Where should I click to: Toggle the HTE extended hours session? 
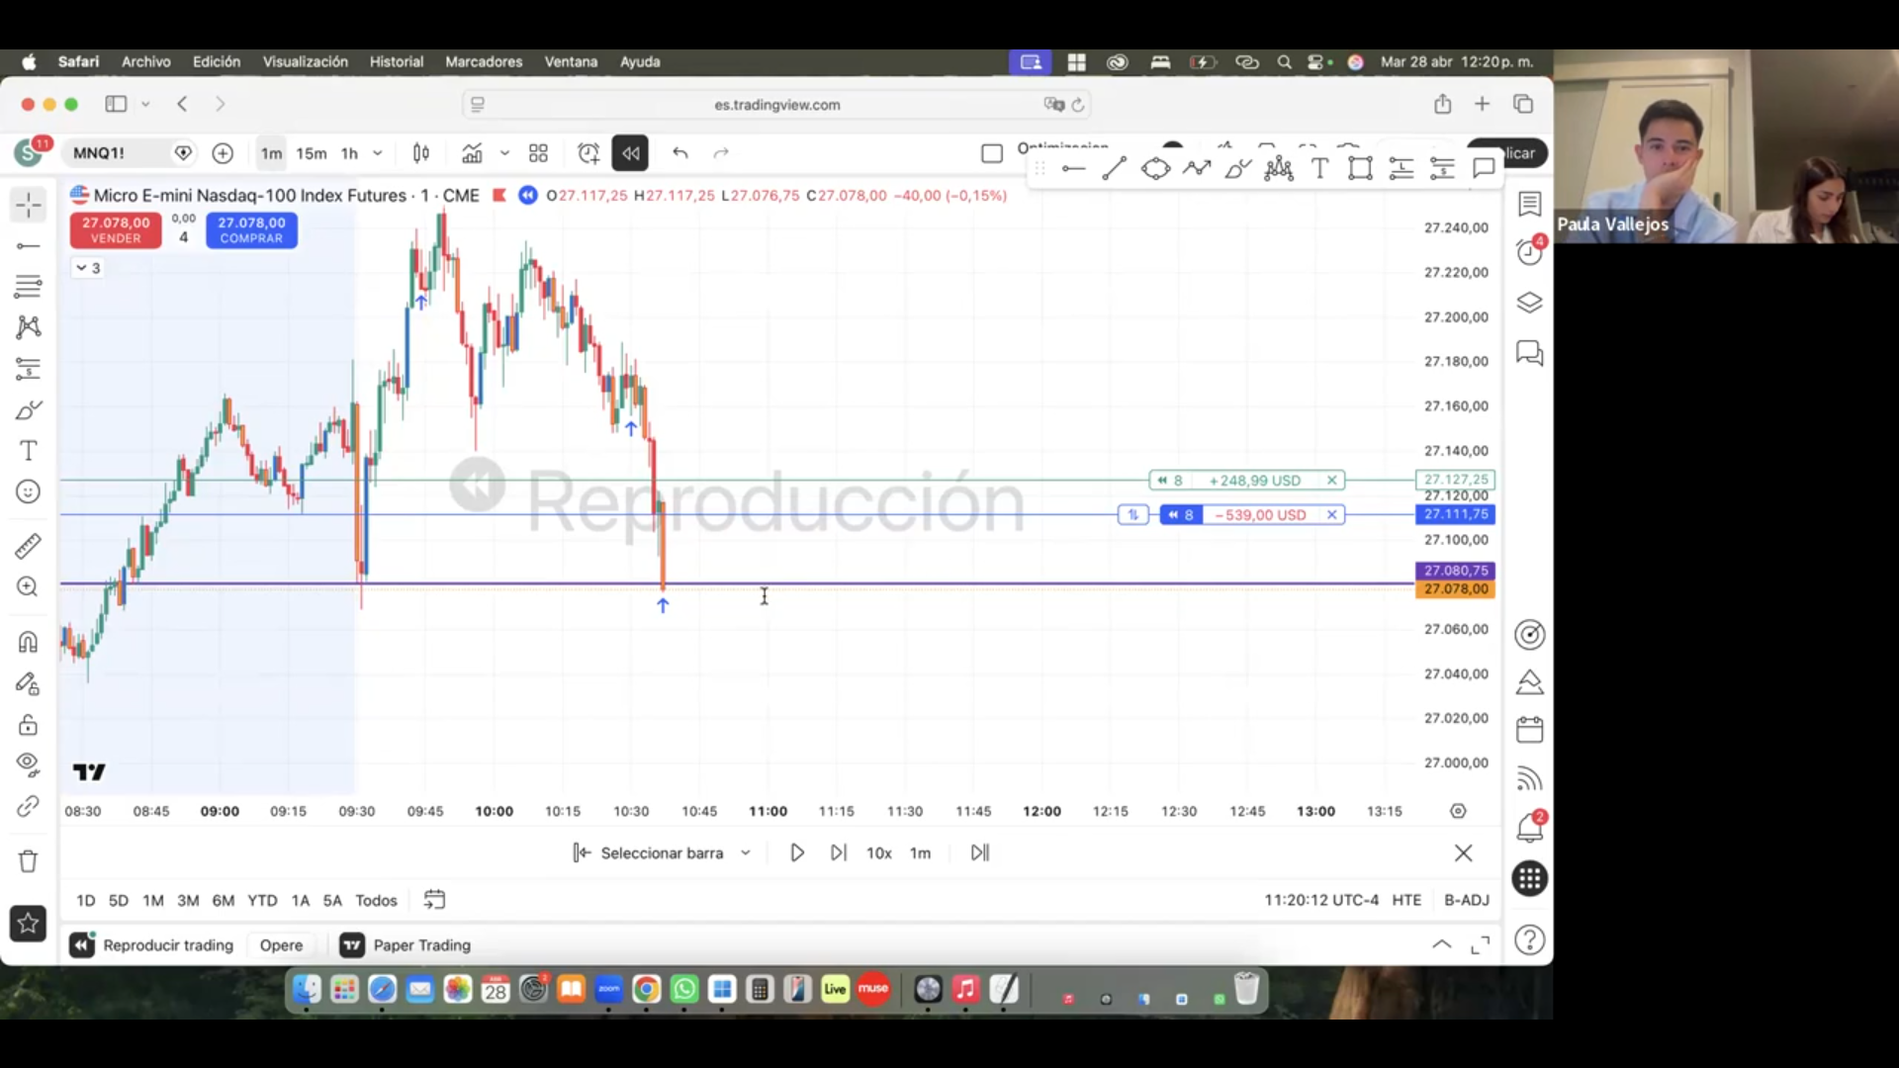point(1406,901)
